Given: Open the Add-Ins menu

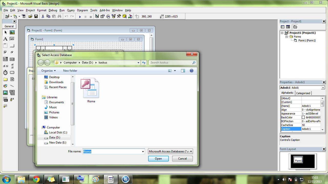Looking at the screenshot, I should click(105, 10).
